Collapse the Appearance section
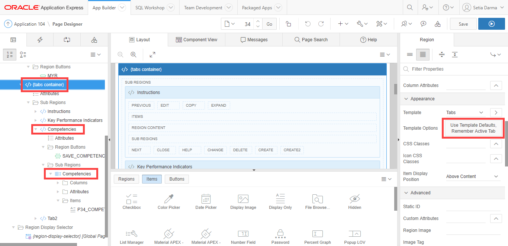The image size is (508, 246). click(406, 99)
